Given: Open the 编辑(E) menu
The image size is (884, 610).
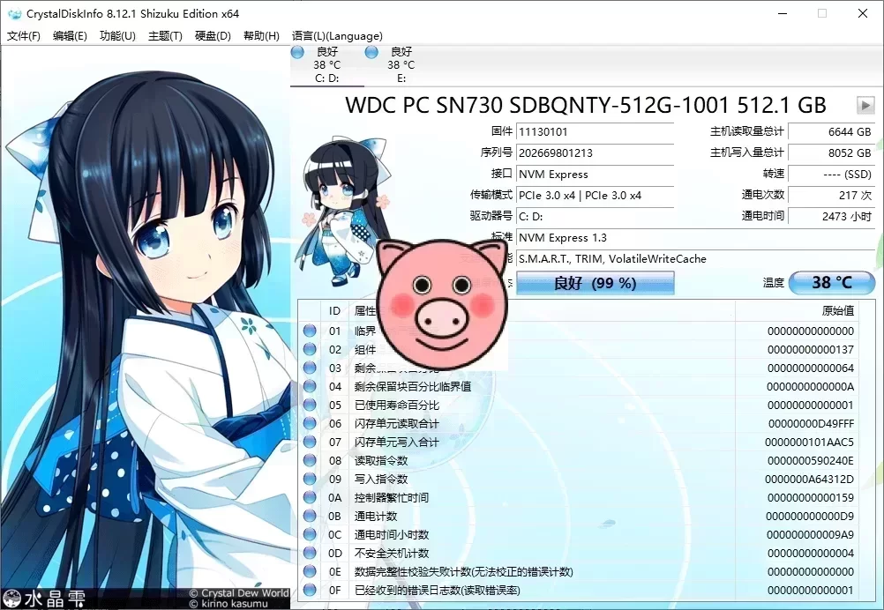Looking at the screenshot, I should (x=70, y=36).
